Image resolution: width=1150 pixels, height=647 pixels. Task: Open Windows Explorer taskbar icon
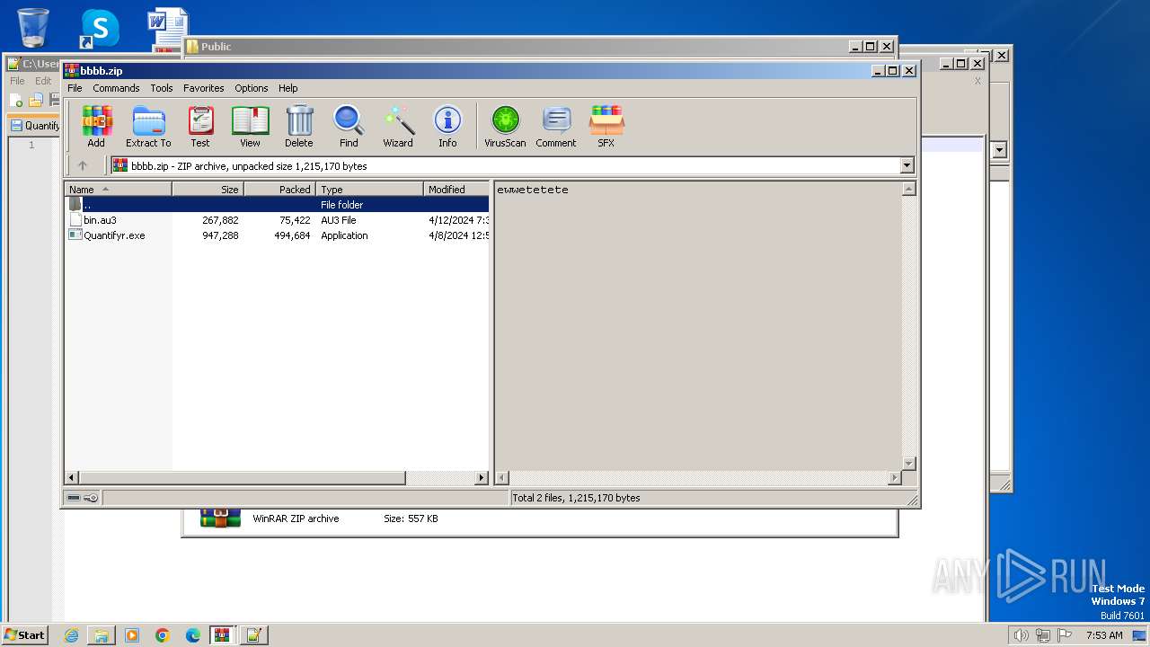click(102, 635)
